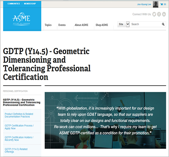Focus the Search text field
This screenshot has height=157, width=169.
coord(146,24)
